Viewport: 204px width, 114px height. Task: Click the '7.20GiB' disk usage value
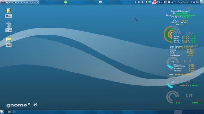coord(184,85)
